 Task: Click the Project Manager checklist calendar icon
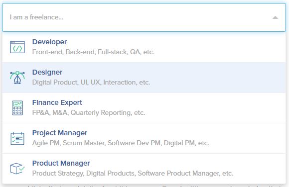click(17, 138)
